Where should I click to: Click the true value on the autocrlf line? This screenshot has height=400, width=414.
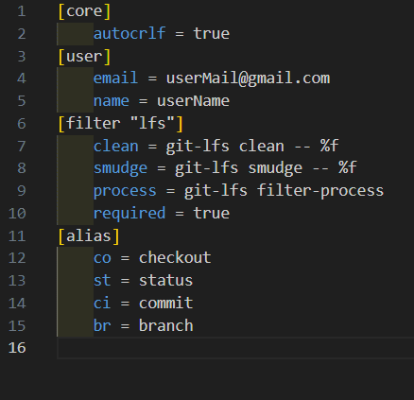click(212, 33)
